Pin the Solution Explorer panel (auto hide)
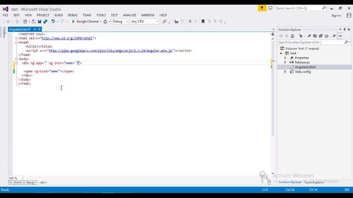Screen dimensions: 353x198 coord(344,29)
